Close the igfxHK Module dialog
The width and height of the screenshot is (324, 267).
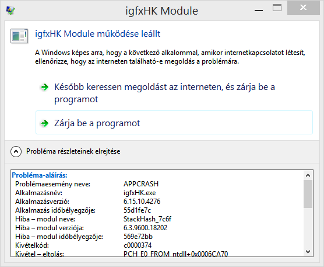[304, 8]
